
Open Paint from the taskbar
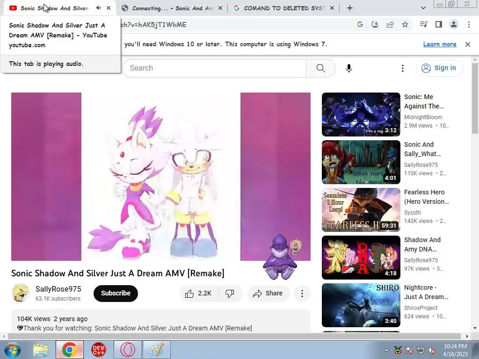point(156,350)
